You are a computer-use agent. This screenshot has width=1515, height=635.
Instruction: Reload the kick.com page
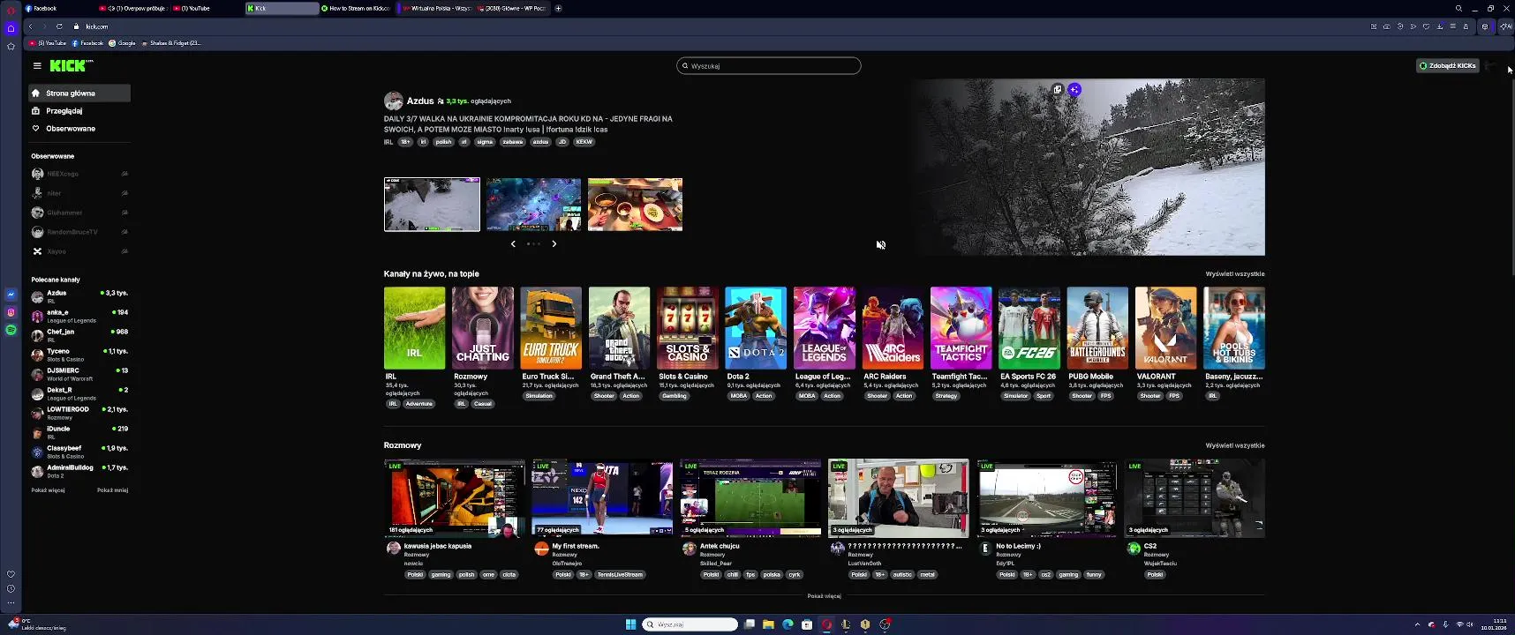tap(59, 26)
